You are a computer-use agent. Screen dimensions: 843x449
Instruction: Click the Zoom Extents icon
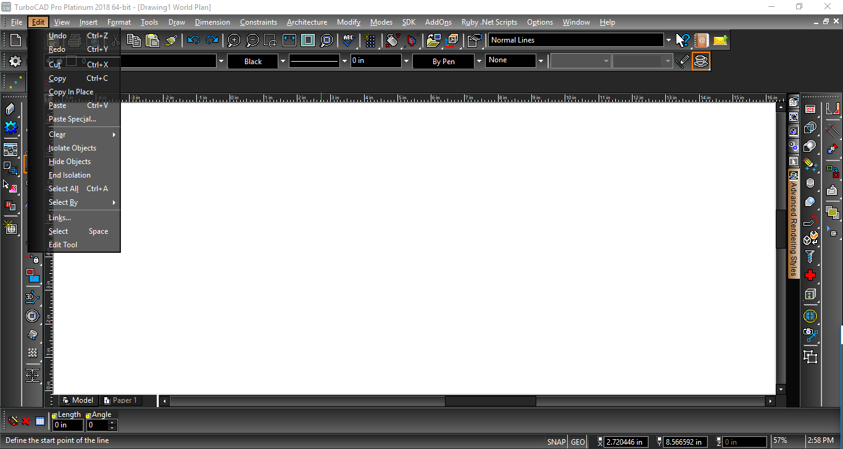[289, 40]
